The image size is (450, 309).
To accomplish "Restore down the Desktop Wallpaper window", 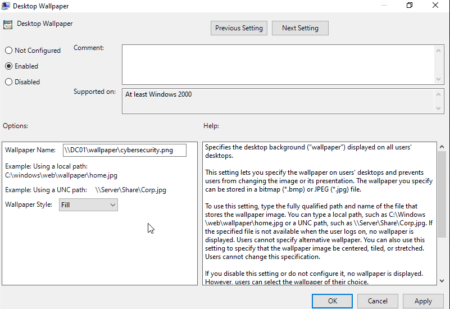I will pyautogui.click(x=410, y=5).
